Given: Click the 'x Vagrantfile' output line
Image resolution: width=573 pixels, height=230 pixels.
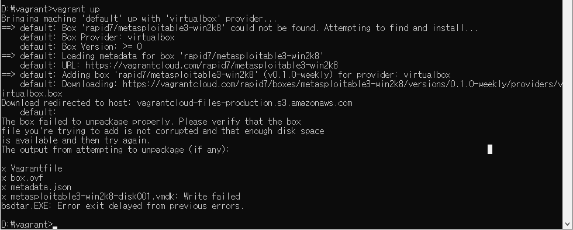Looking at the screenshot, I should tap(32, 169).
